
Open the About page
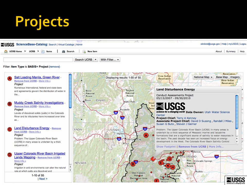pyautogui.click(x=219, y=51)
